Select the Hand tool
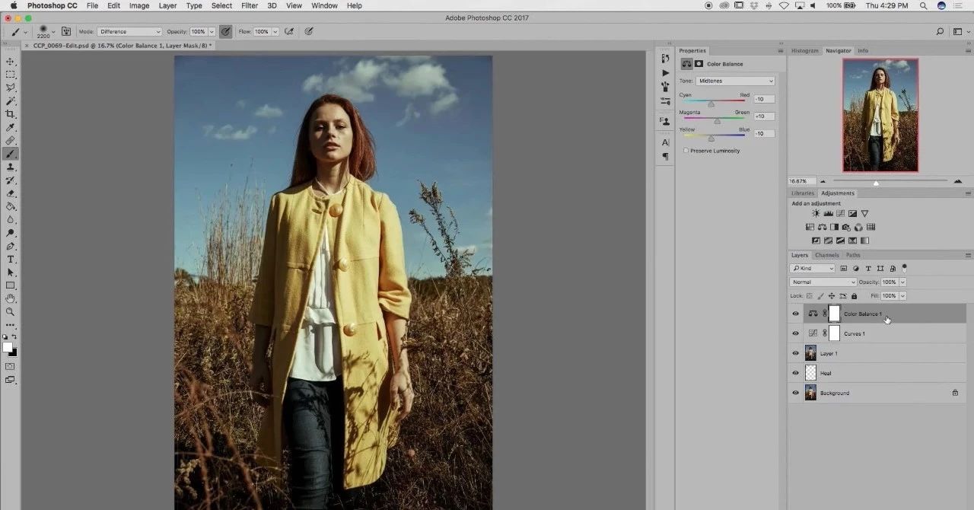 [11, 298]
